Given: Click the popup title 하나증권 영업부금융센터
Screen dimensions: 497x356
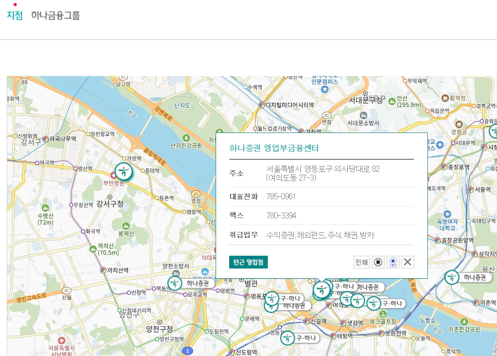Looking at the screenshot, I should (x=274, y=148).
